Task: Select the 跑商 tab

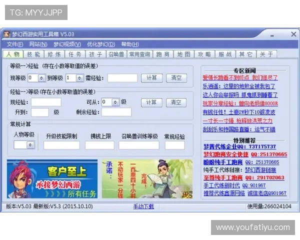Action: [162, 54]
